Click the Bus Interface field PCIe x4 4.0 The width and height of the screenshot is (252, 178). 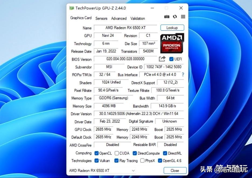point(160,74)
